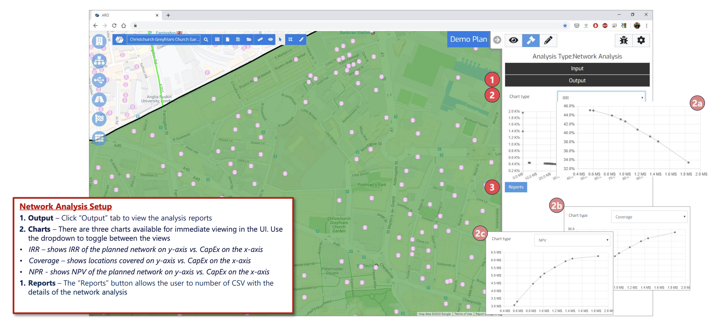Click the ARO logo in the map toolbar
The width and height of the screenshot is (721, 327).
coord(119,40)
